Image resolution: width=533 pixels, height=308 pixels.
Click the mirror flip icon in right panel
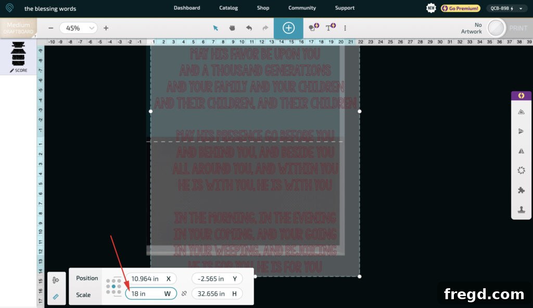(521, 151)
